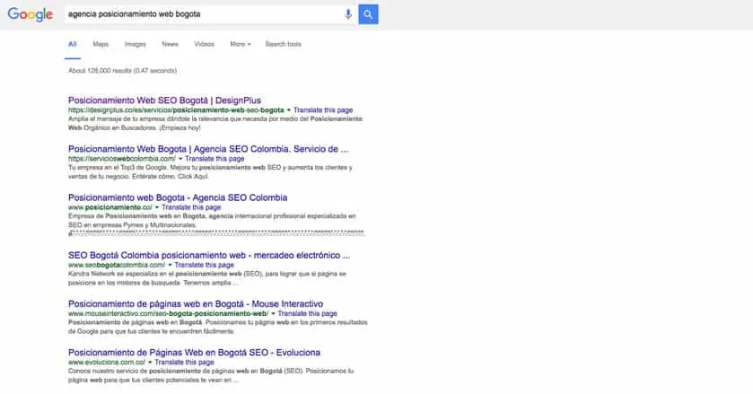
Task: Open the More dropdown menu
Action: click(241, 44)
